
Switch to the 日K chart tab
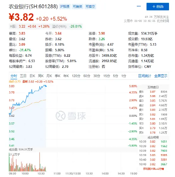click(x=32, y=76)
